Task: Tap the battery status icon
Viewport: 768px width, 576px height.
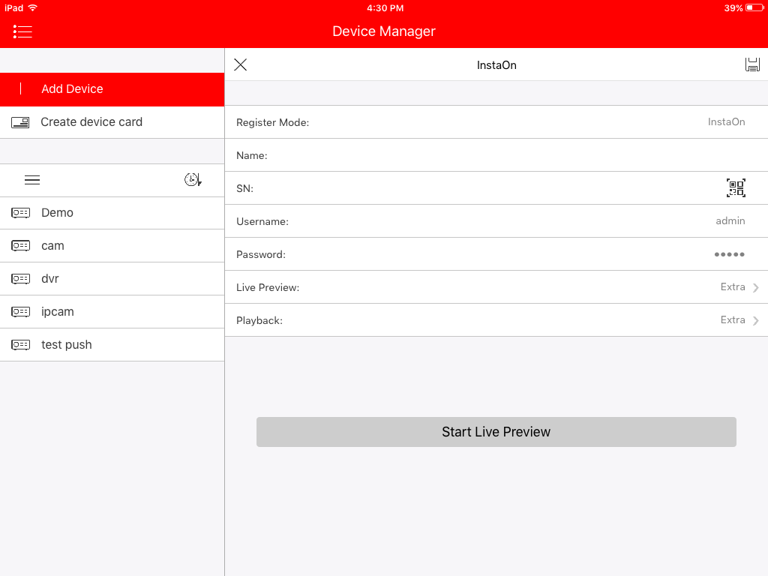Action: (x=754, y=7)
